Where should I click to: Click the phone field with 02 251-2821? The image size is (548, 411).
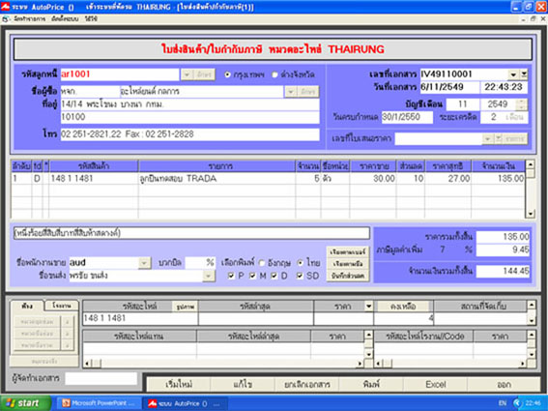pyautogui.click(x=189, y=134)
